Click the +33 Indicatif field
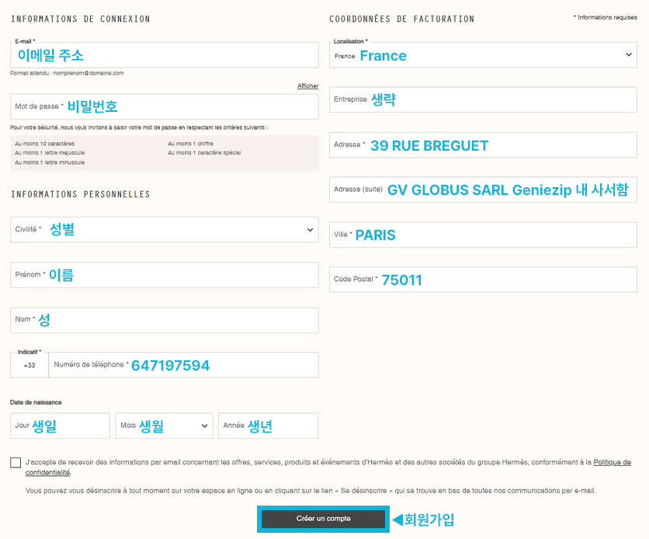 click(29, 365)
